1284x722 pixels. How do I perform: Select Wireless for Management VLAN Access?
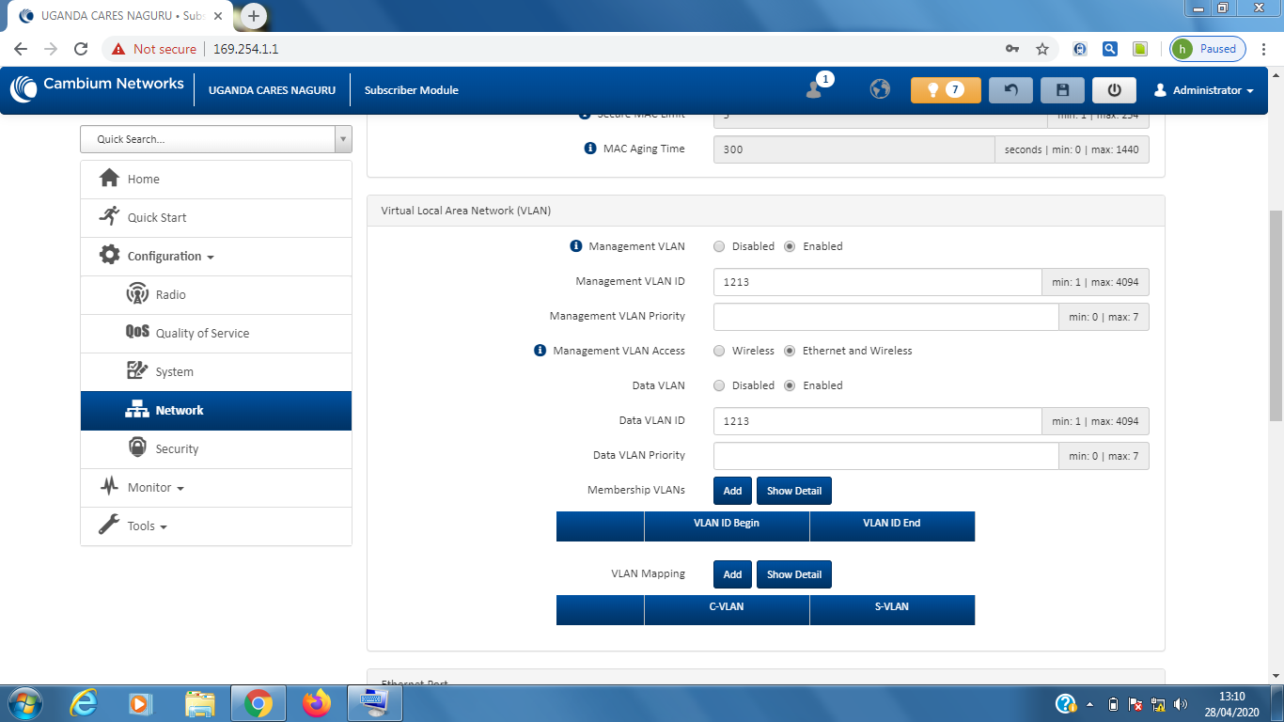tap(719, 351)
